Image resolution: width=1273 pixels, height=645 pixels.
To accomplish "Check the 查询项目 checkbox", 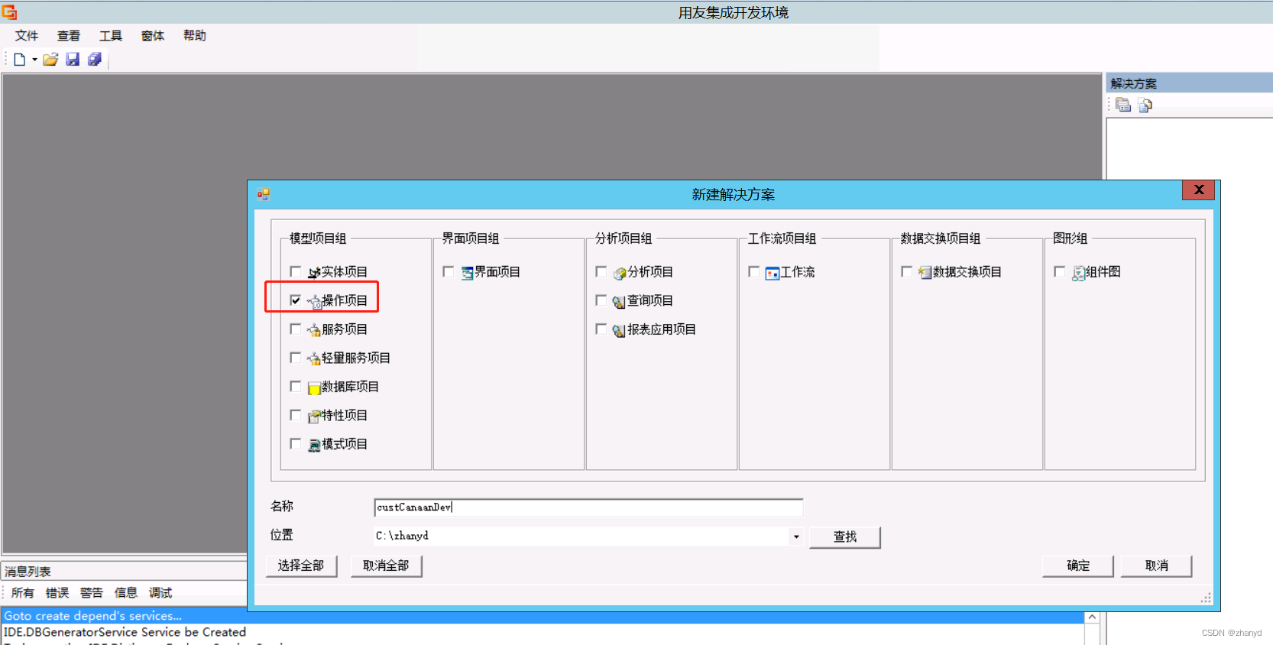I will [601, 300].
